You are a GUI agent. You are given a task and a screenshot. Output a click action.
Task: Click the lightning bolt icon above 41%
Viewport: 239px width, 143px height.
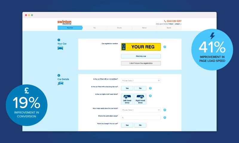[212, 36]
